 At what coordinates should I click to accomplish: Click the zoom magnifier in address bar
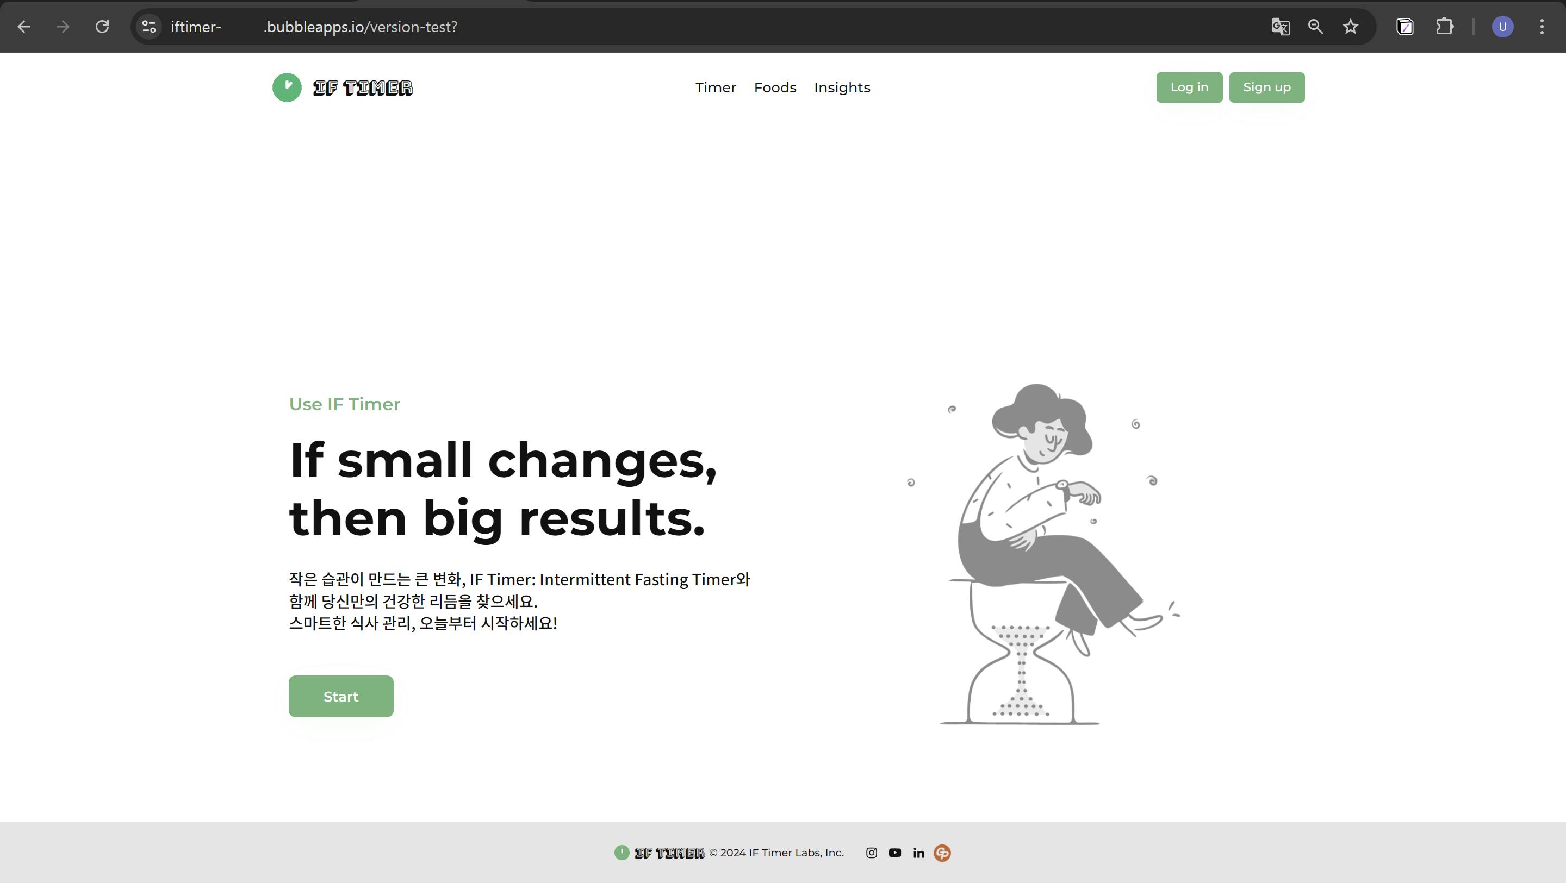1315,27
